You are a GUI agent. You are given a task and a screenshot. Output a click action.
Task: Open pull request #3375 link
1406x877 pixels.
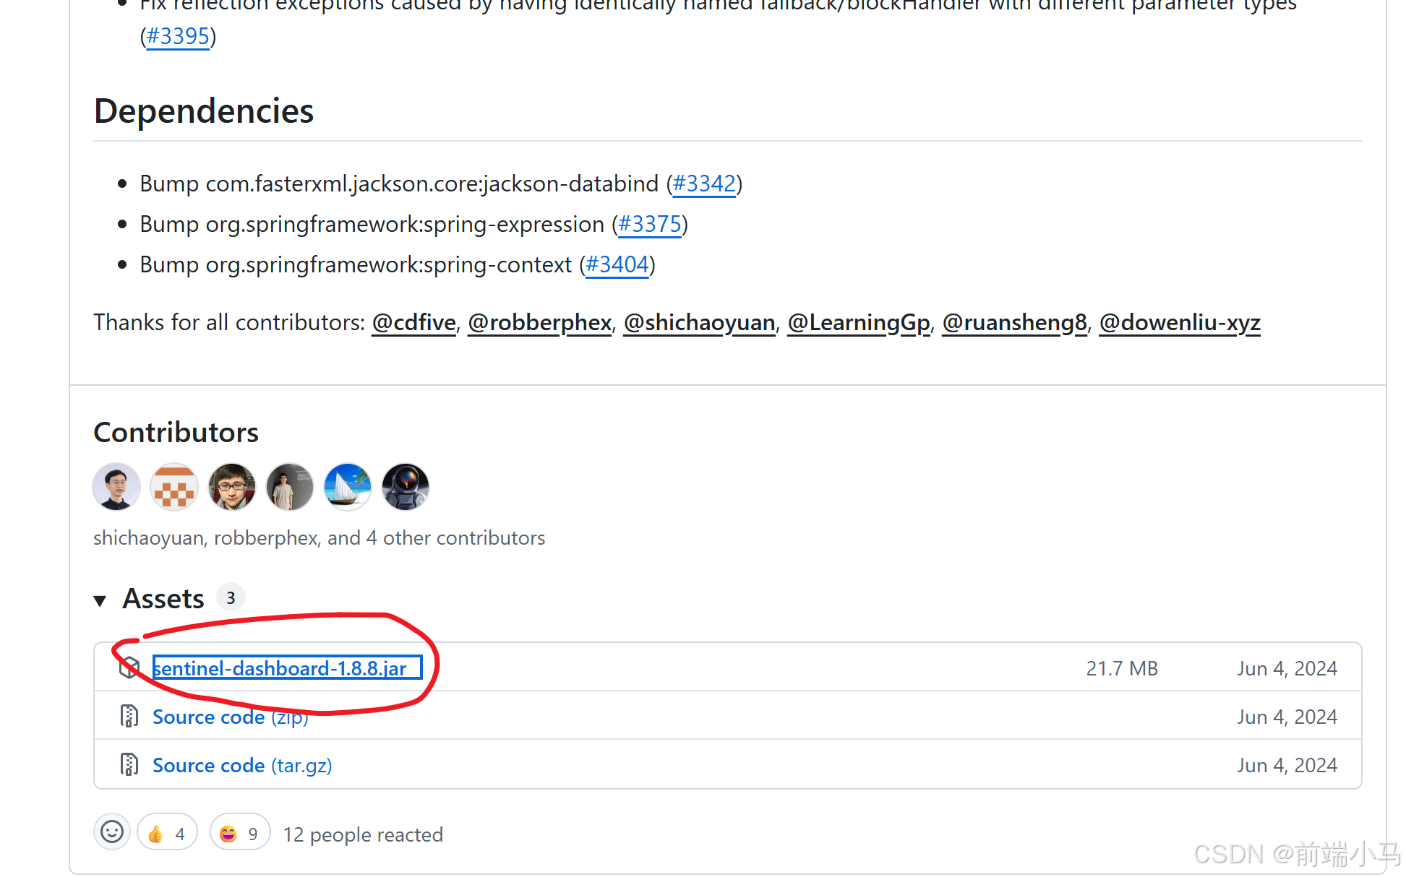click(650, 224)
